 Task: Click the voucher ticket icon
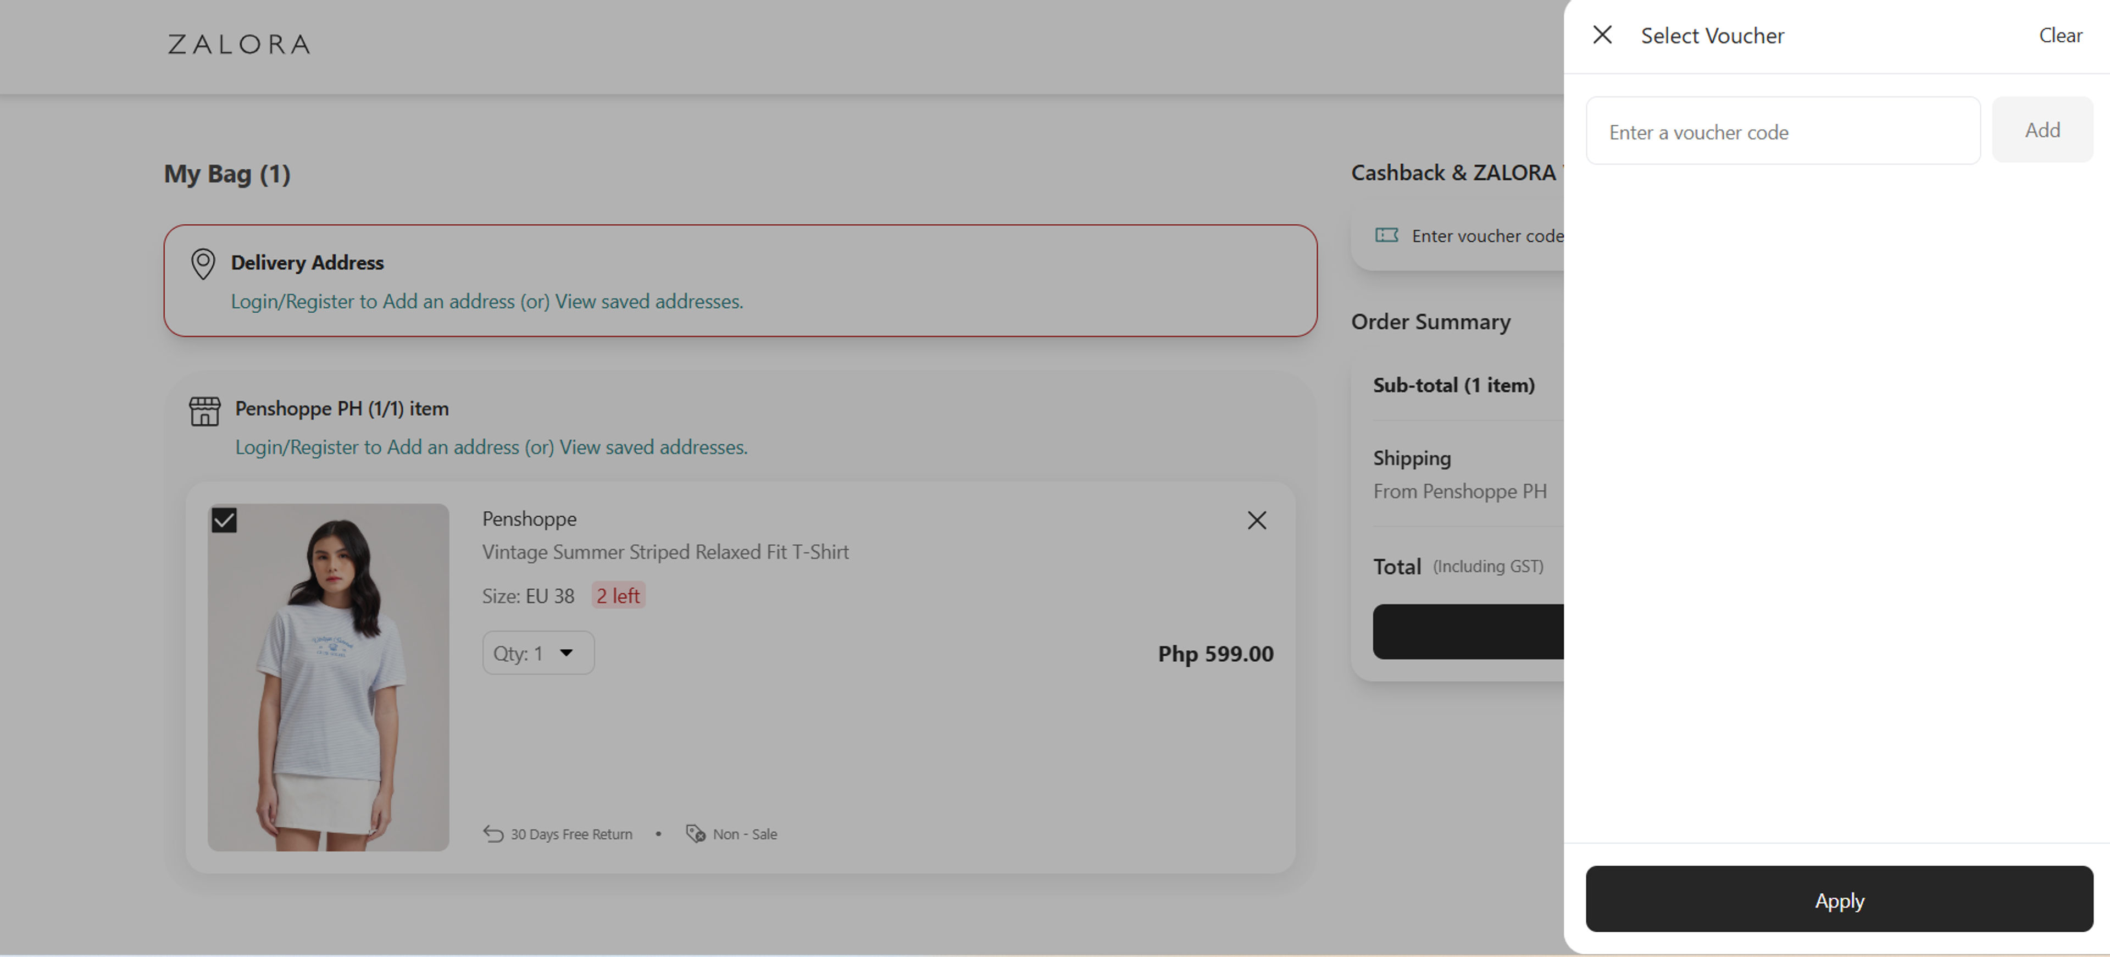click(x=1386, y=236)
